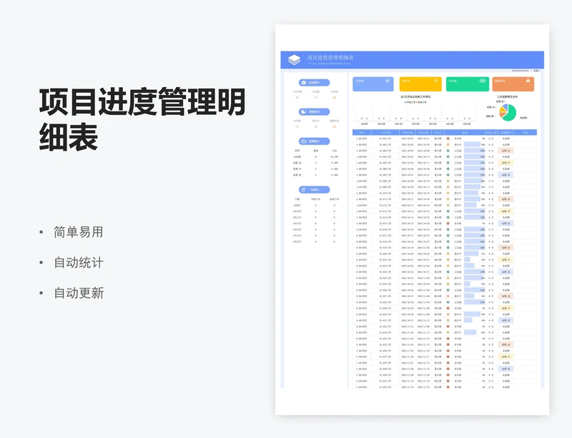The height and width of the screenshot is (438, 572).
Task: Click the red not-started status dot in row one
Action: (x=448, y=138)
